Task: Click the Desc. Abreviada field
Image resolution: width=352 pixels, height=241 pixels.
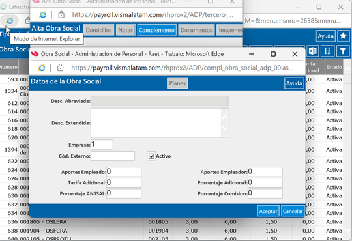Action: point(160,101)
